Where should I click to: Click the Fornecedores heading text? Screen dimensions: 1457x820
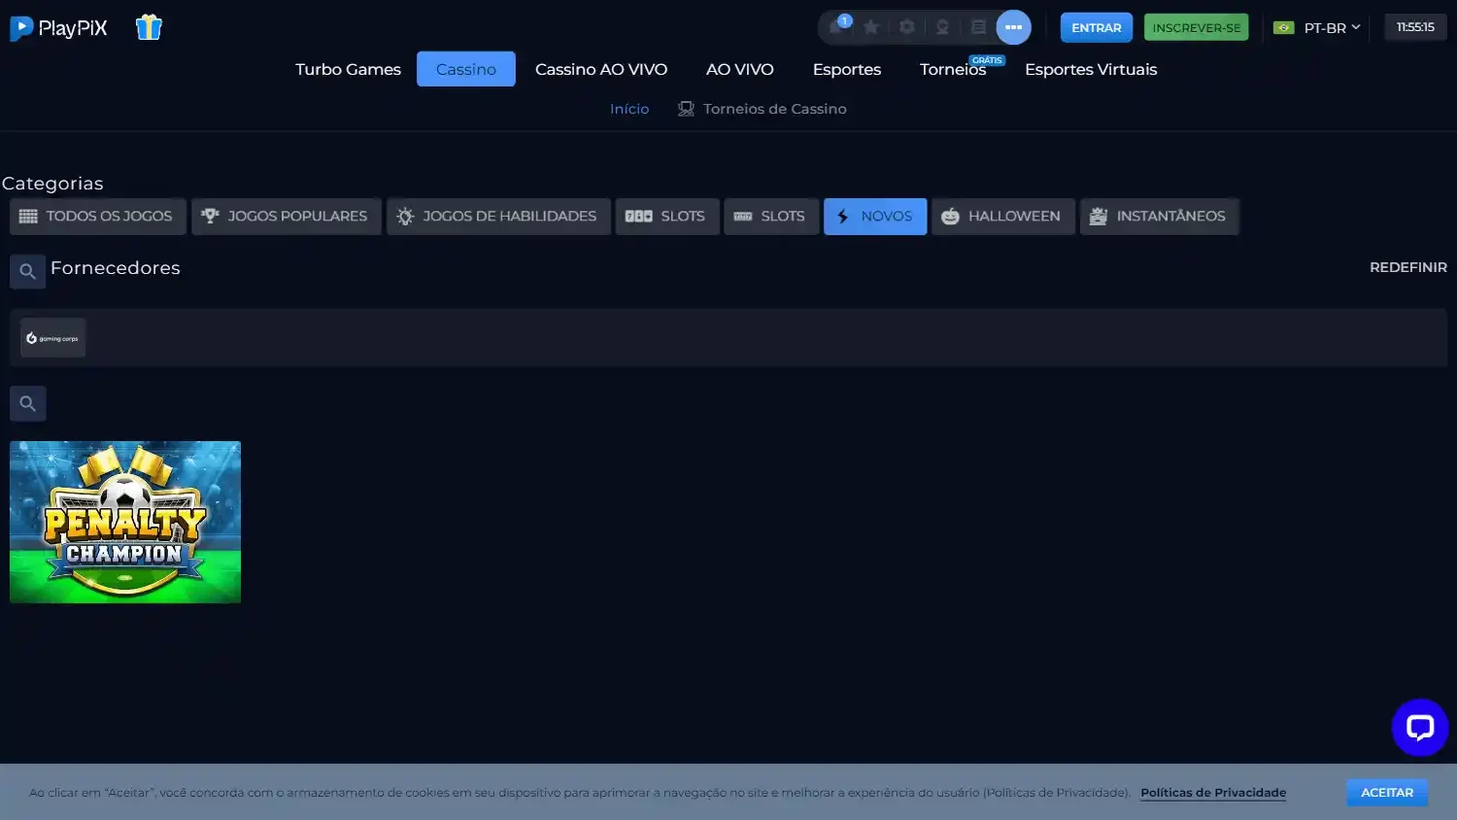(116, 268)
